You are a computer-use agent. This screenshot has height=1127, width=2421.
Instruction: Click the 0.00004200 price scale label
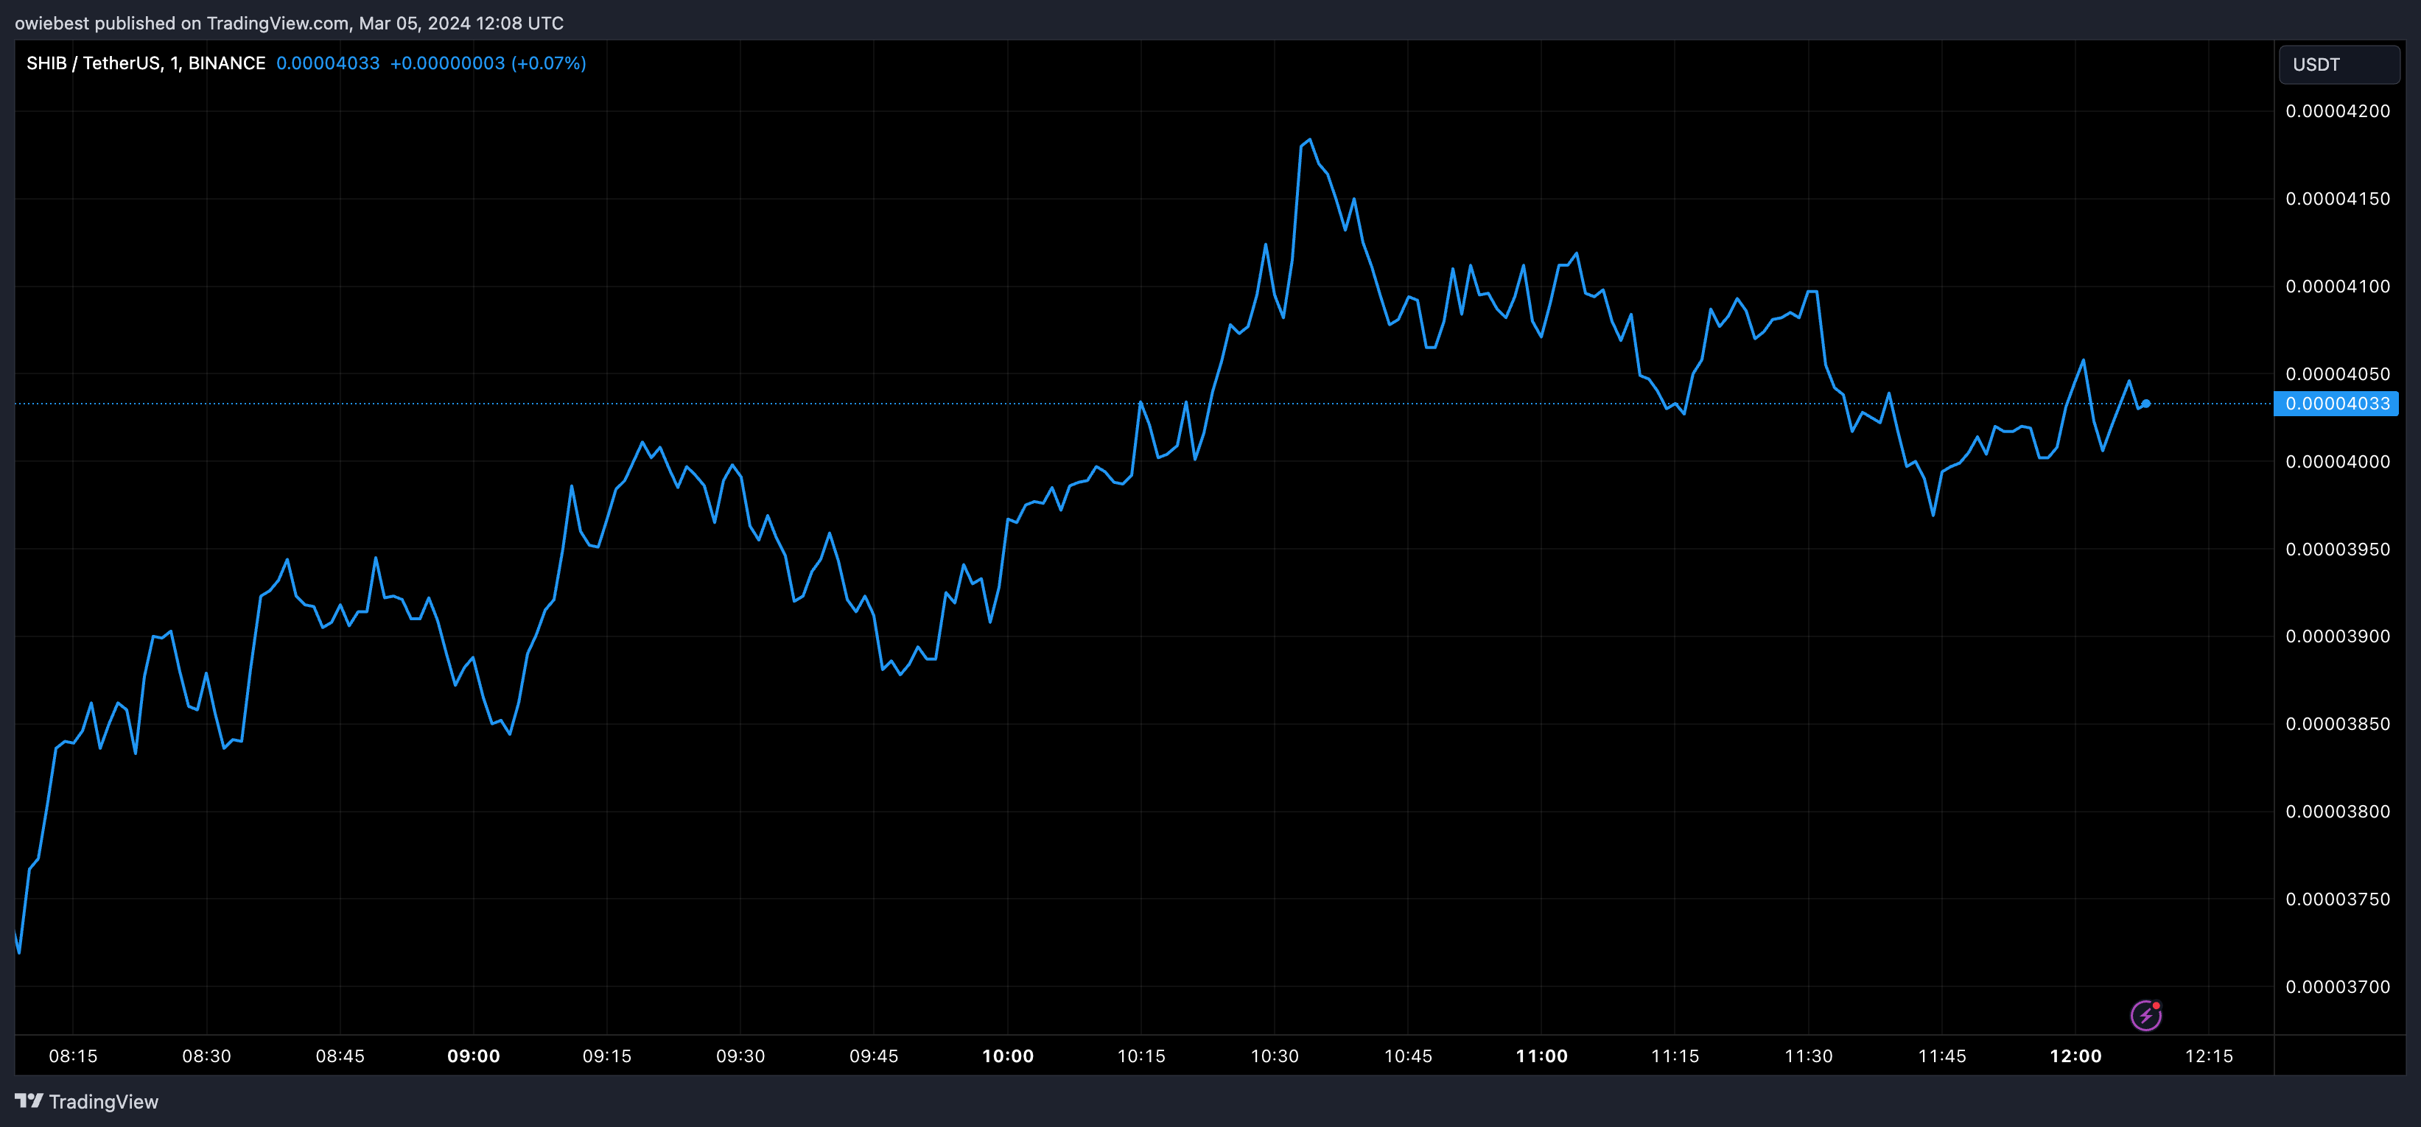(x=2337, y=111)
